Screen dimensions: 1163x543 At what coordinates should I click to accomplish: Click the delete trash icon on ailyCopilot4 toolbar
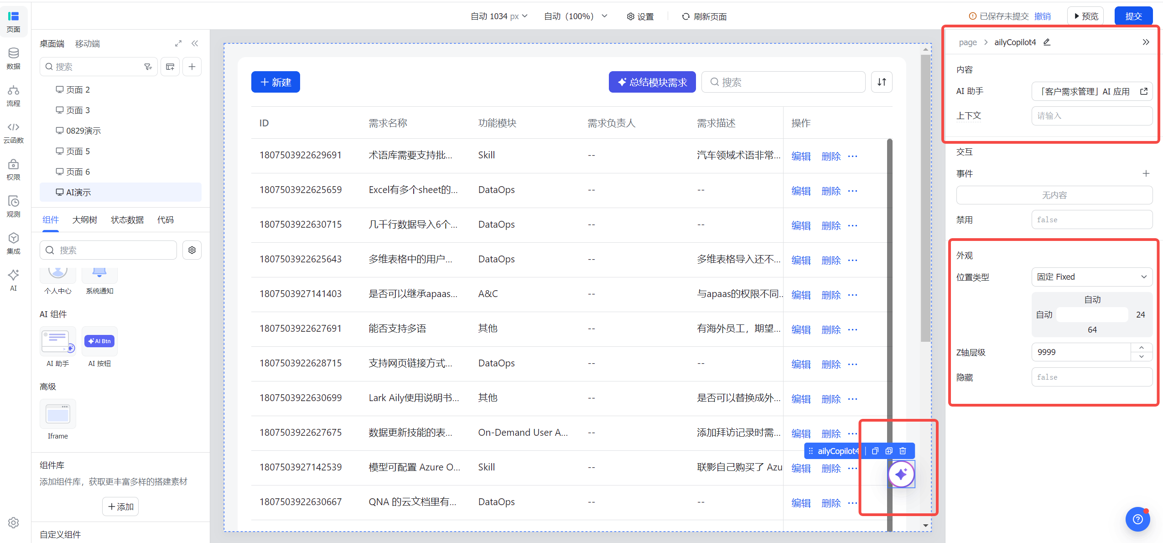coord(903,451)
